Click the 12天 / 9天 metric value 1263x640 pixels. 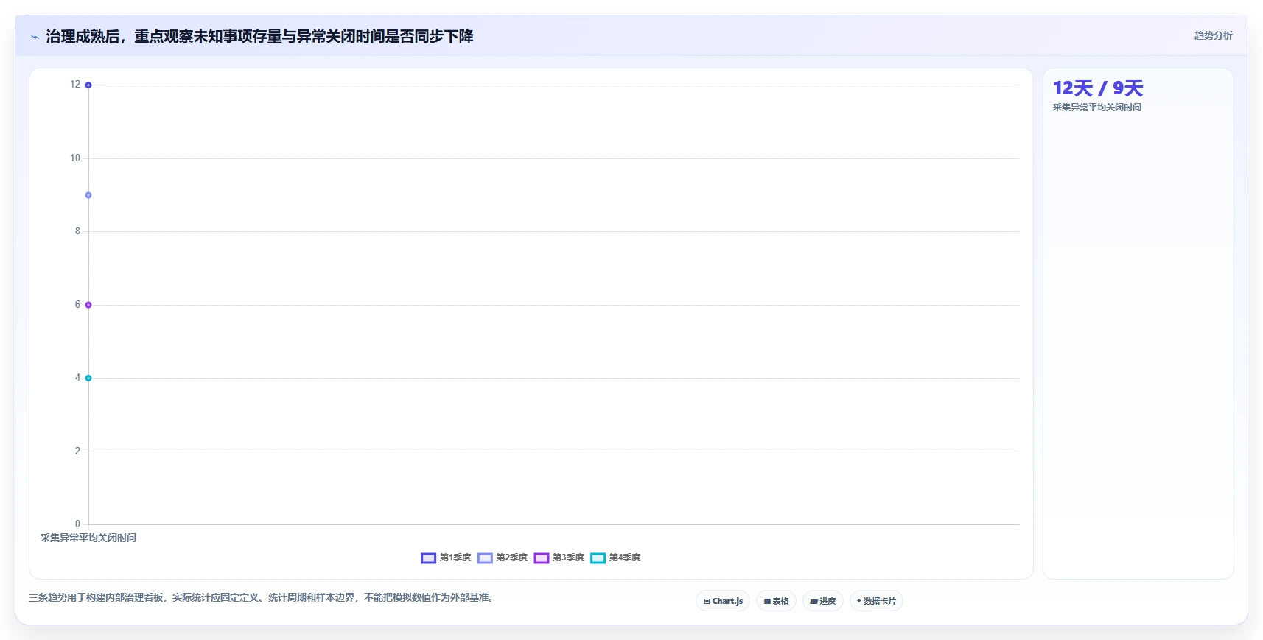tap(1098, 88)
